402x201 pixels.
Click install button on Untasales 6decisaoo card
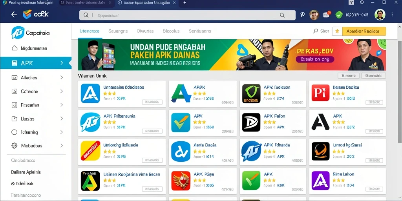point(152,102)
